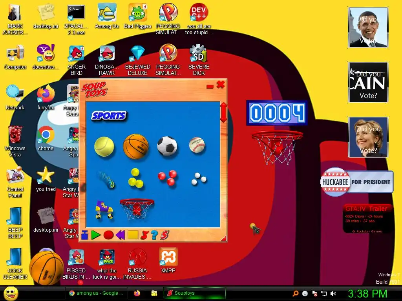Select the furryfox Firefox shortcut
The image size is (402, 301).
[x=46, y=98]
